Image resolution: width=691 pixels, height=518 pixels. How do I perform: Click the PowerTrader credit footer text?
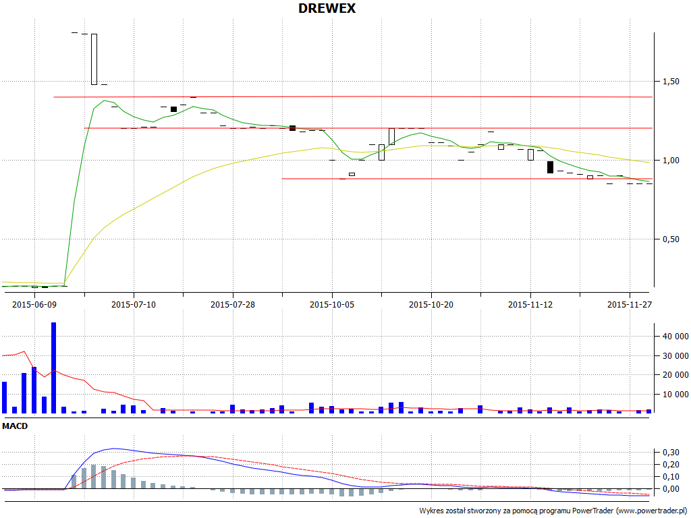pos(554,511)
